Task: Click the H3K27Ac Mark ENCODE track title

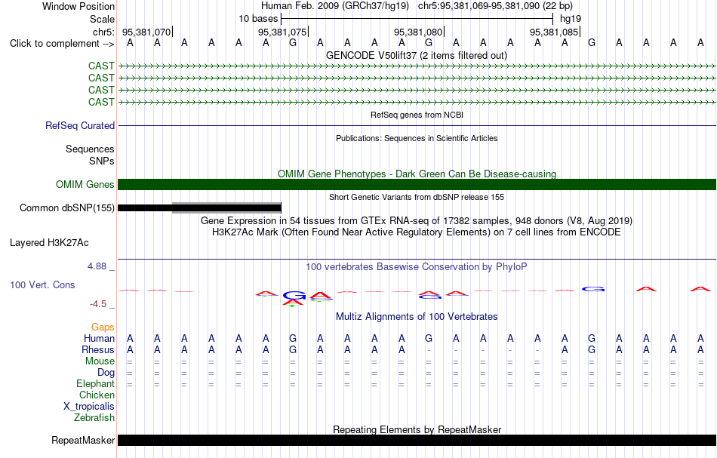Action: click(x=417, y=232)
